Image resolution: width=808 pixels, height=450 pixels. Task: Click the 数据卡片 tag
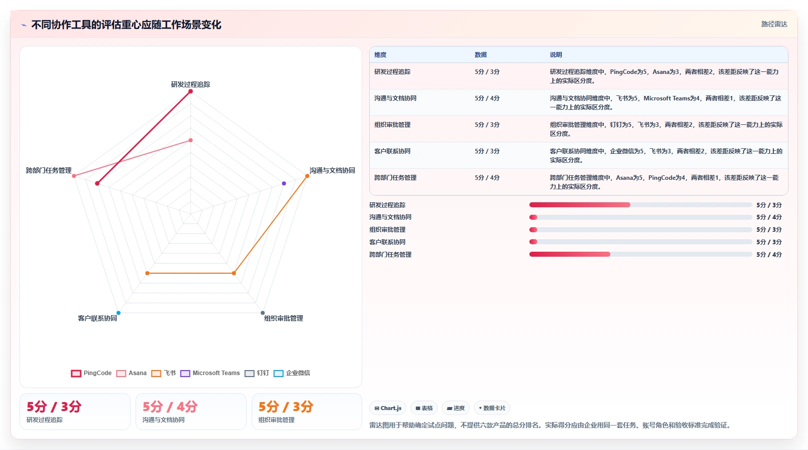(492, 408)
